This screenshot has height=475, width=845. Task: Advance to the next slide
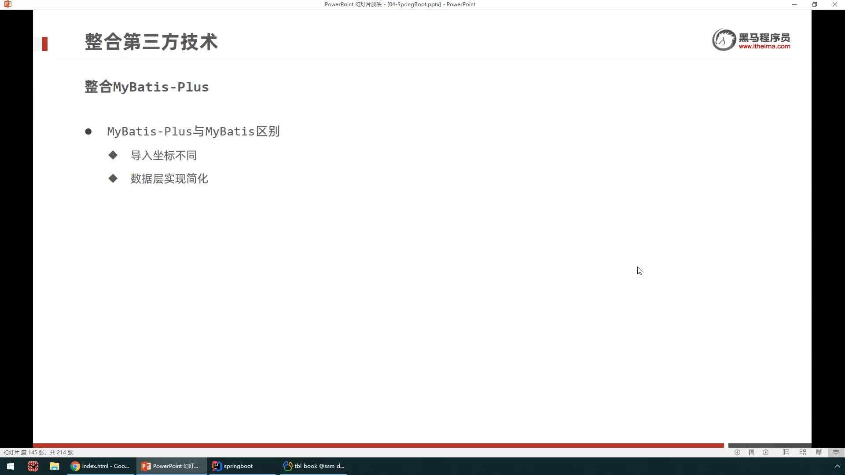(x=766, y=453)
